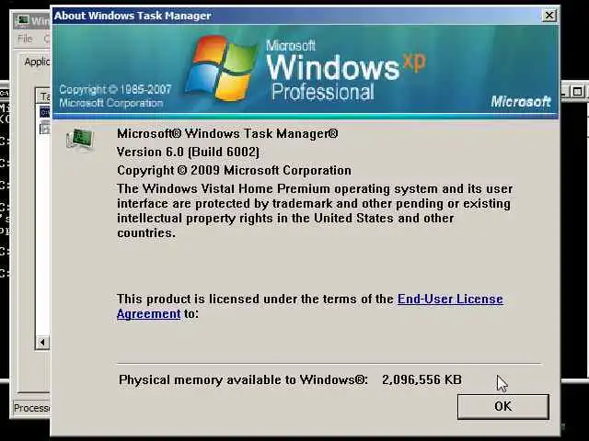Click the "2,096,556 KB" memory value

click(x=422, y=379)
